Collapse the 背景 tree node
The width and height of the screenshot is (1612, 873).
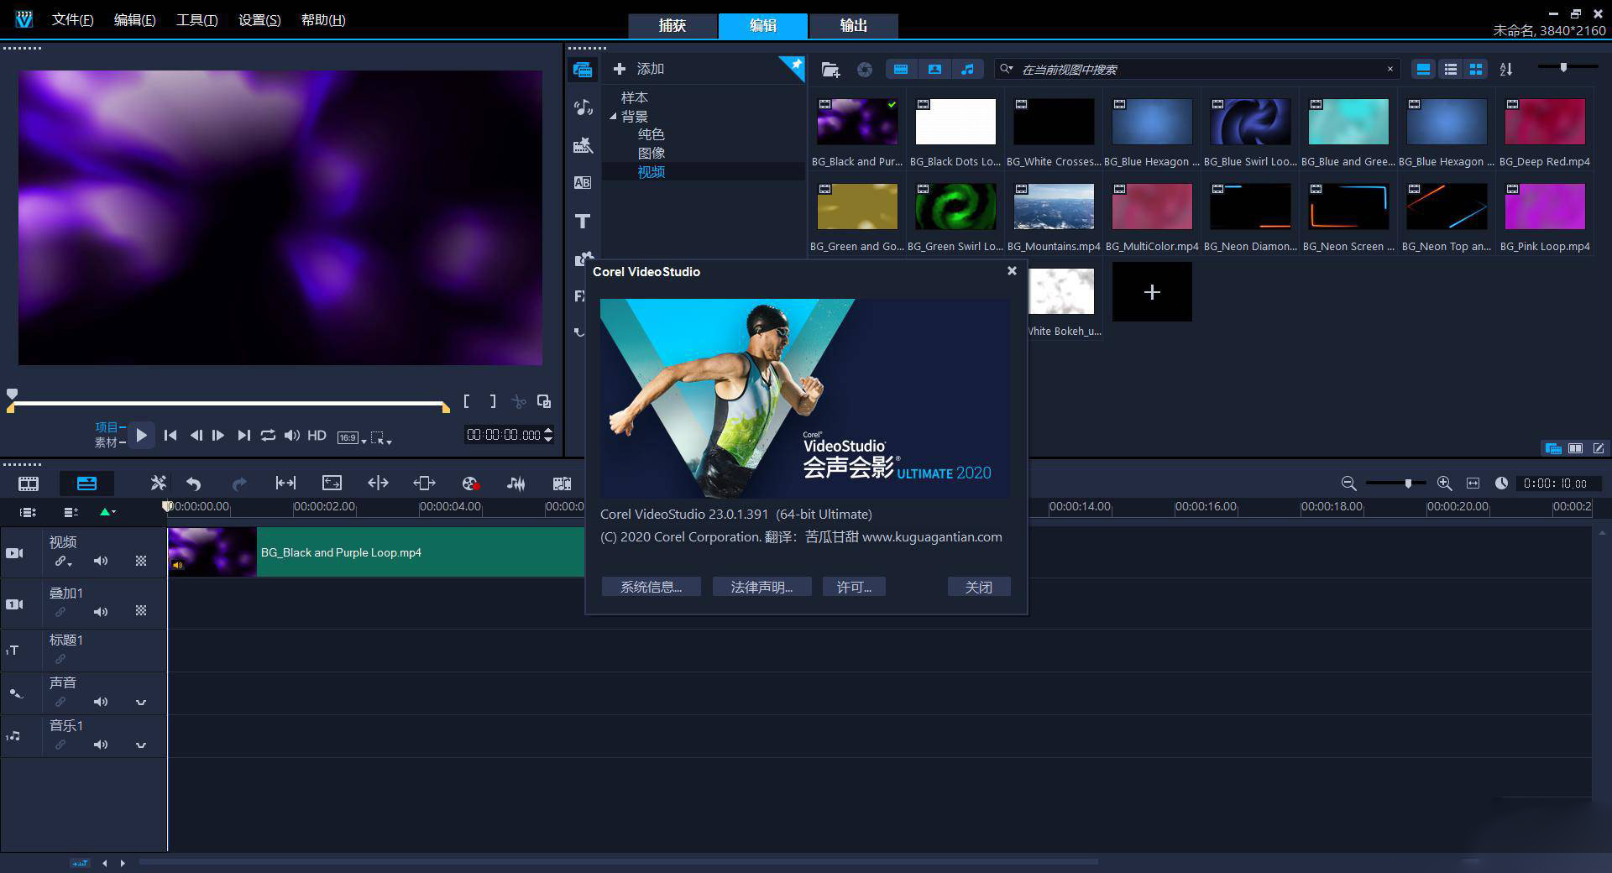click(614, 117)
